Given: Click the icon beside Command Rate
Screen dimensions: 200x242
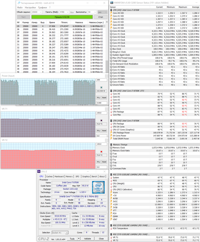Looking at the screenshot, I should click(111, 169).
